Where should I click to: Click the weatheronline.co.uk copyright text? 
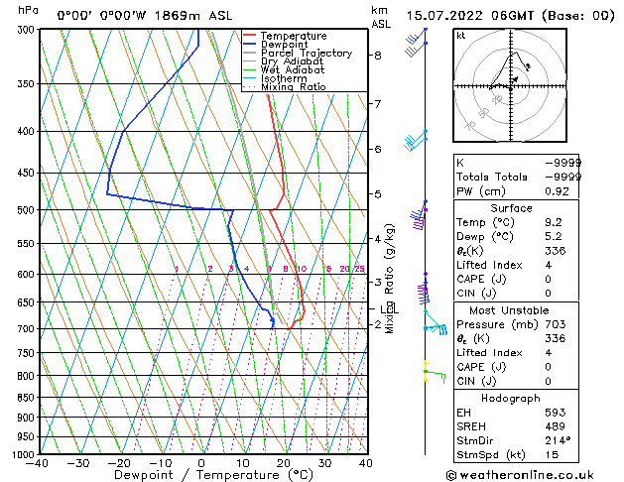click(x=520, y=475)
